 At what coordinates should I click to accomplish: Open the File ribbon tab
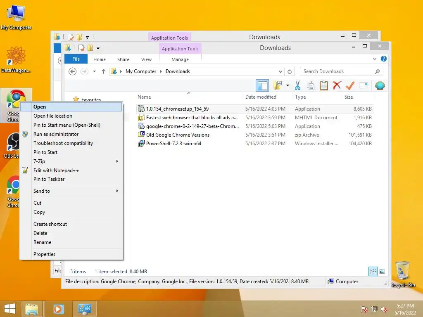point(76,59)
